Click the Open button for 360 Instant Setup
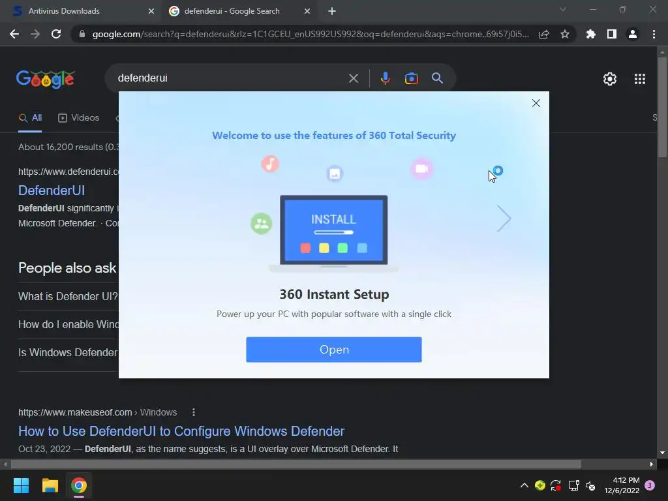The height and width of the screenshot is (501, 668). tap(333, 350)
